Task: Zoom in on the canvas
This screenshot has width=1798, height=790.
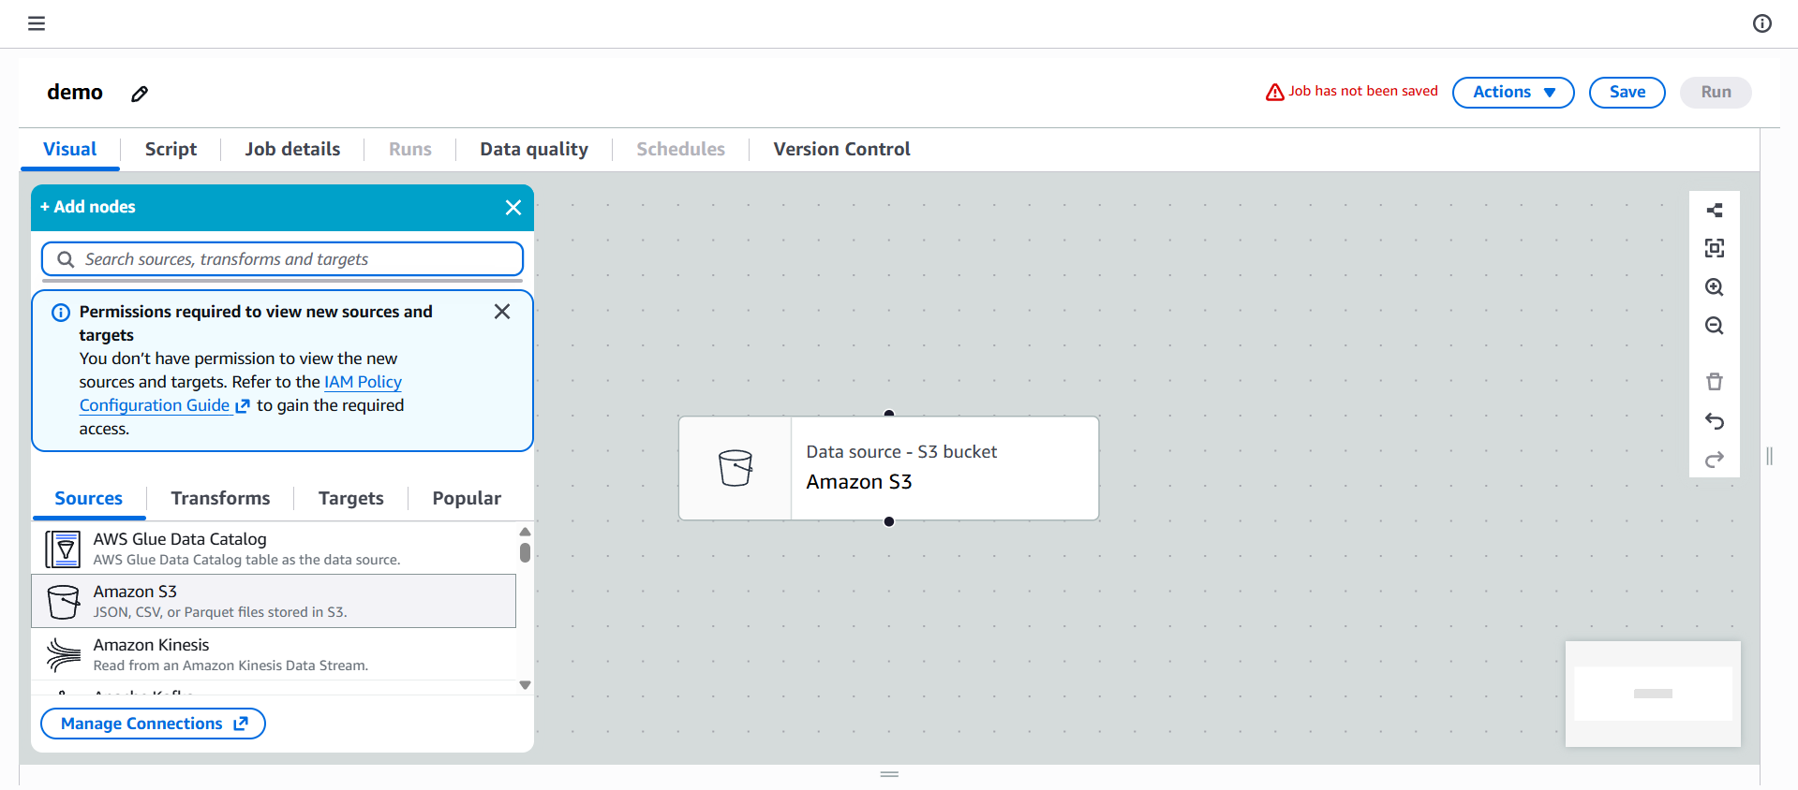Action: coord(1715,287)
